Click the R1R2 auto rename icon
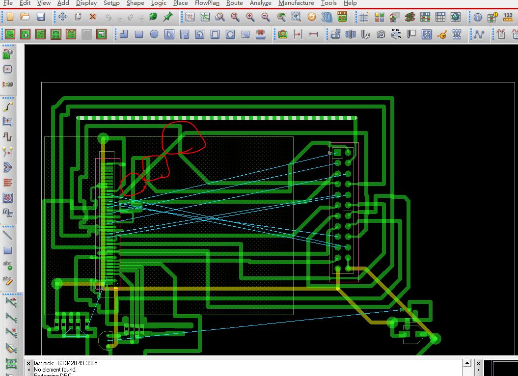 [396, 34]
